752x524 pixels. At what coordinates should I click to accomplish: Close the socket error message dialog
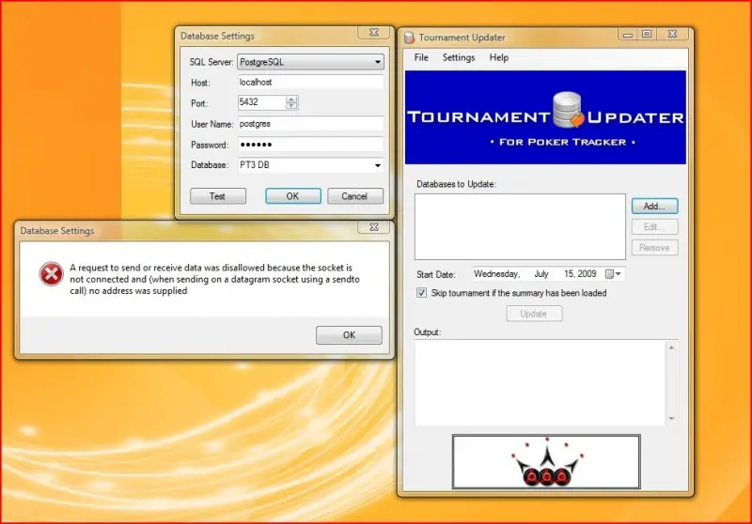(x=374, y=227)
